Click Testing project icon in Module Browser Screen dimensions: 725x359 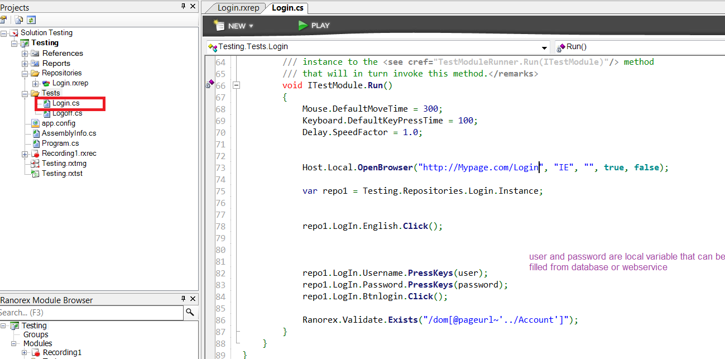pyautogui.click(x=15, y=326)
